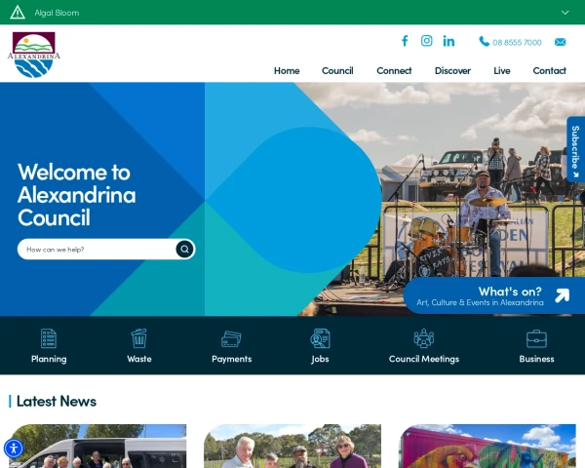Go to the Payments quick link label
585x468 pixels.
(x=232, y=359)
